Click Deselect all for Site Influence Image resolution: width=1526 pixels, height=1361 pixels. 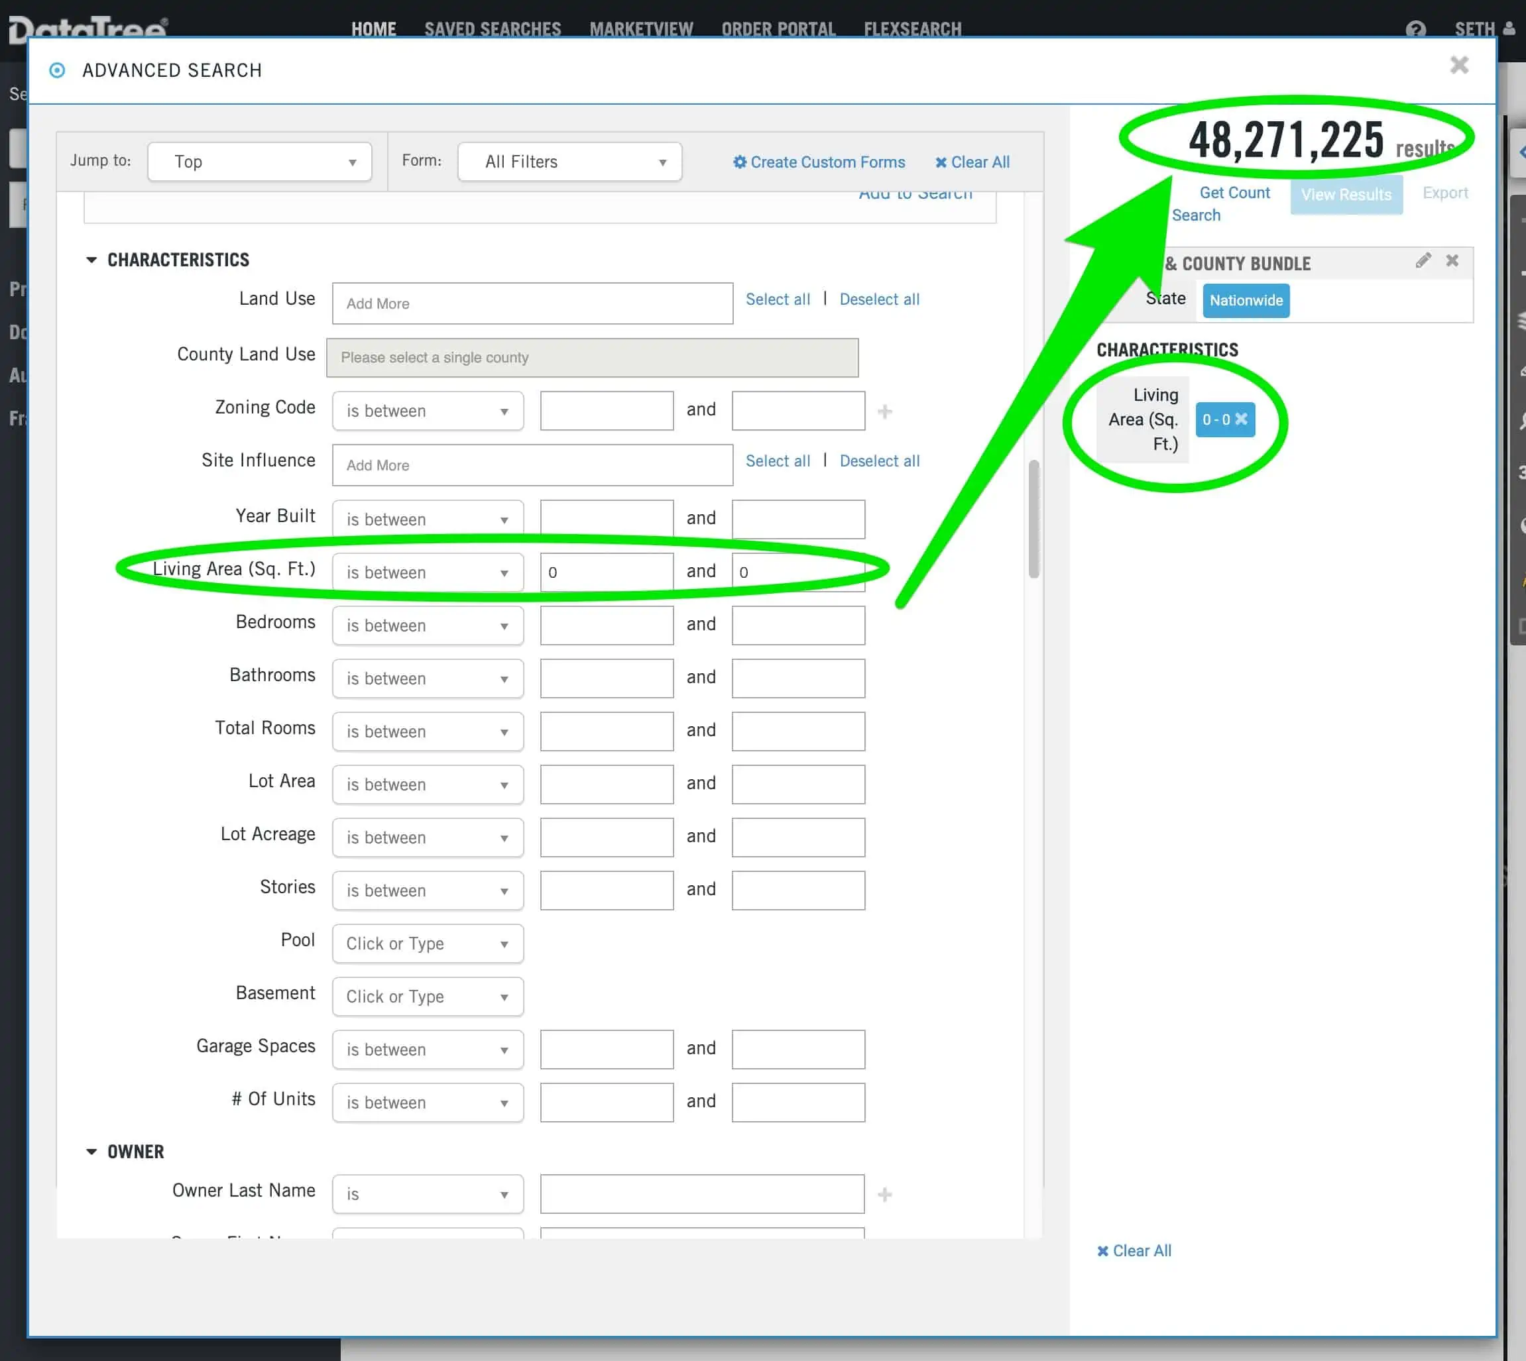coord(879,461)
